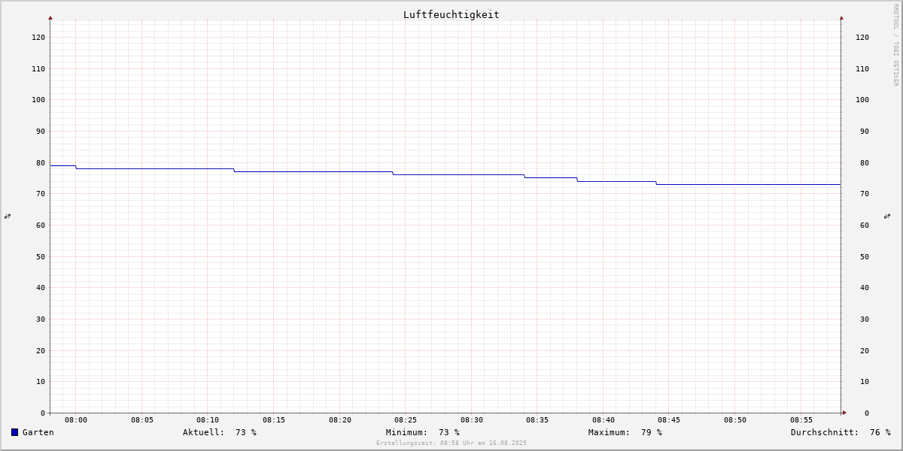
Task: Click the 08:30 time axis label
Action: [x=472, y=420]
